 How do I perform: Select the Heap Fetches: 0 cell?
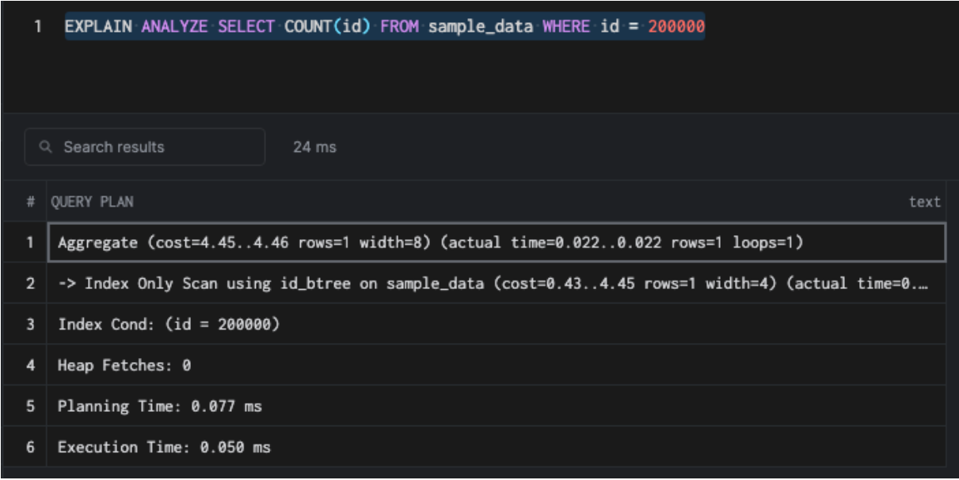[x=124, y=365]
